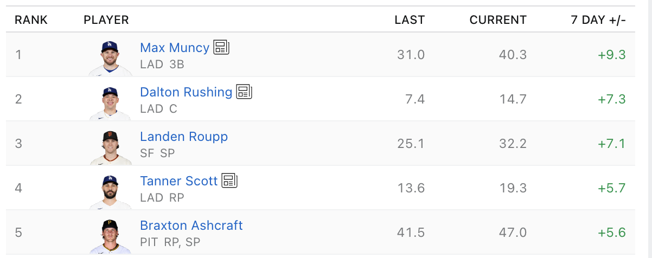The image size is (652, 258).
Task: Click Max Muncy's headshot photo
Action: pos(110,57)
